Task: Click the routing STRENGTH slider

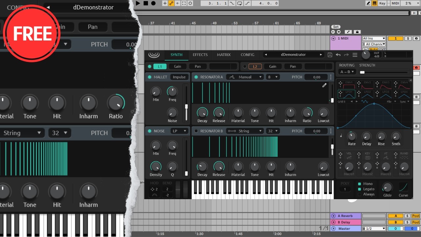Action: pos(384,72)
